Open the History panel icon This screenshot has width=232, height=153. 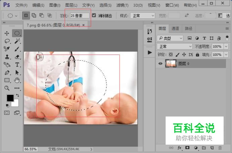coord(150,31)
